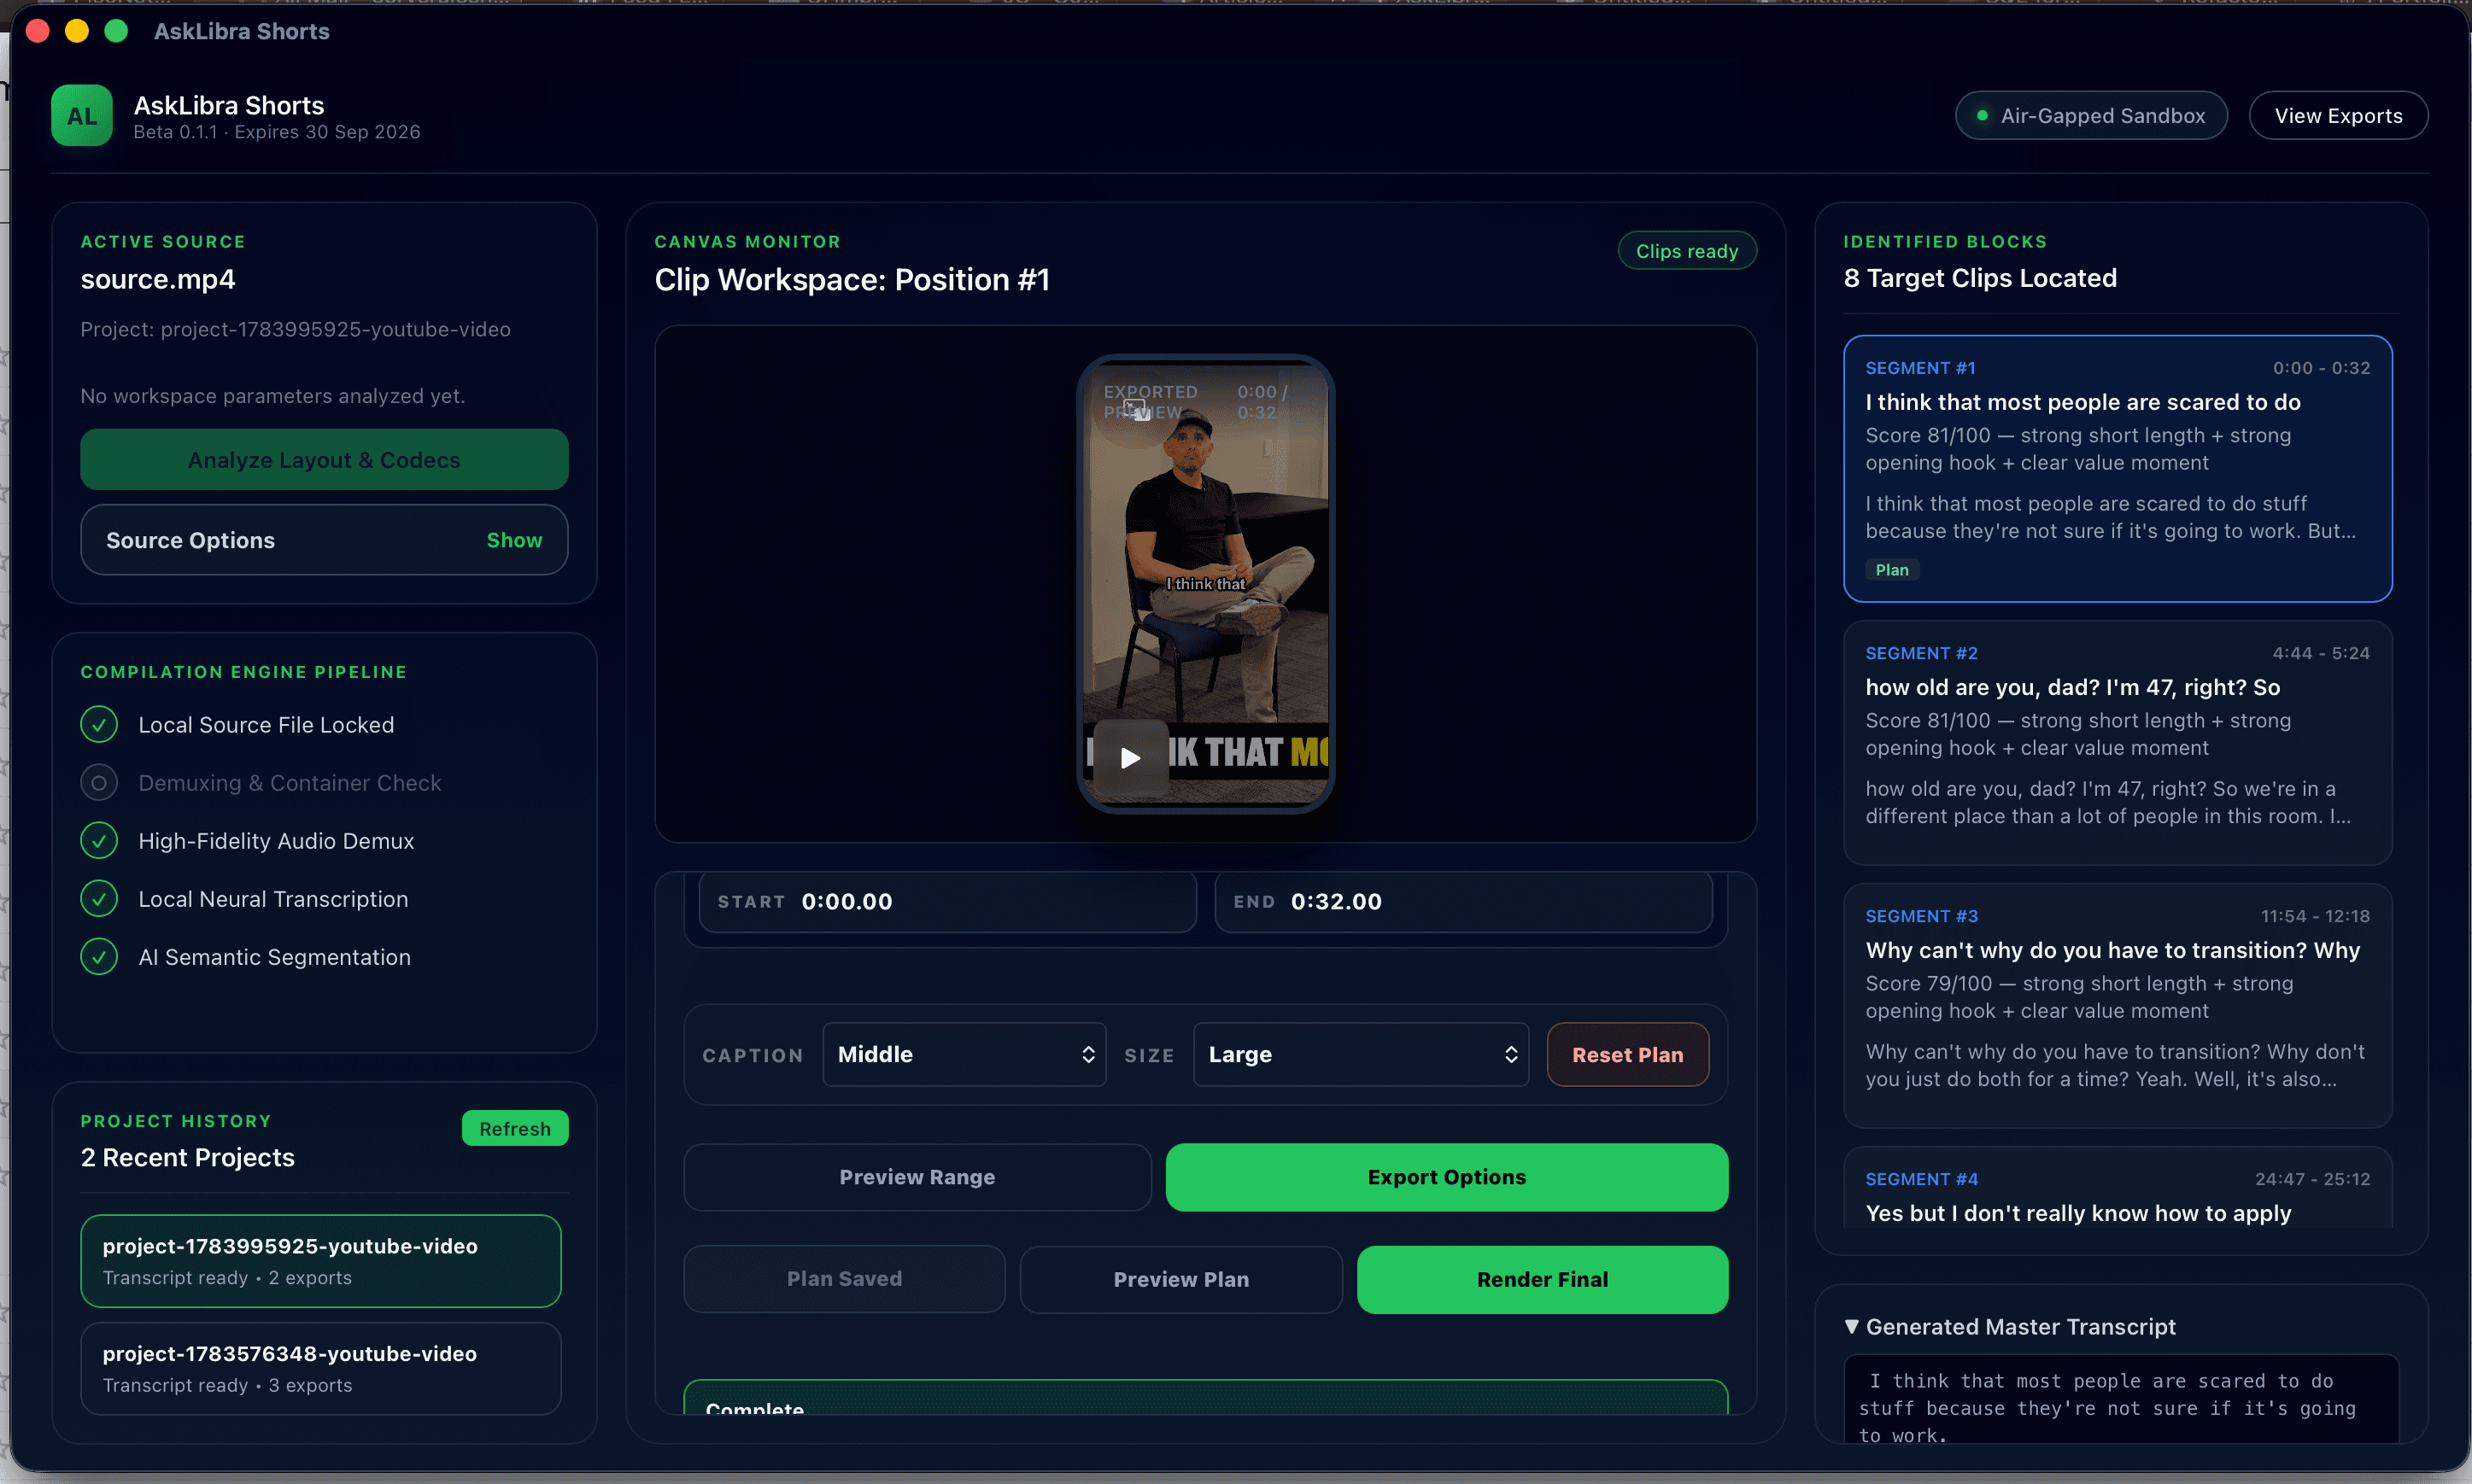
Task: Click the End time field 0:32.00
Action: coord(1463,902)
